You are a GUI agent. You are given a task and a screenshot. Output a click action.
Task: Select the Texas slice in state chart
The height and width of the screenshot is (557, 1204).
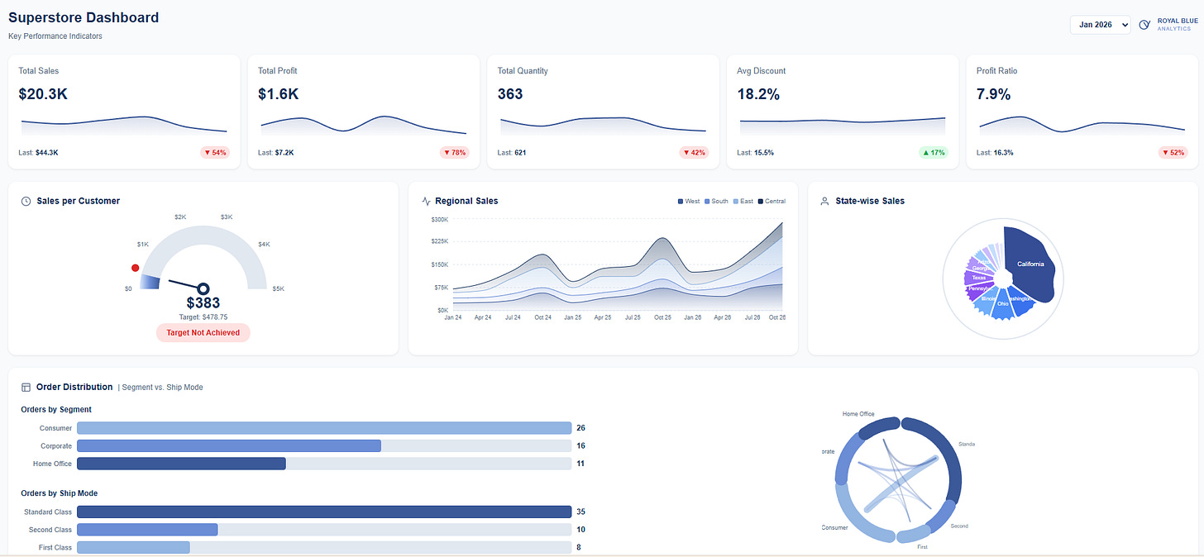click(979, 278)
